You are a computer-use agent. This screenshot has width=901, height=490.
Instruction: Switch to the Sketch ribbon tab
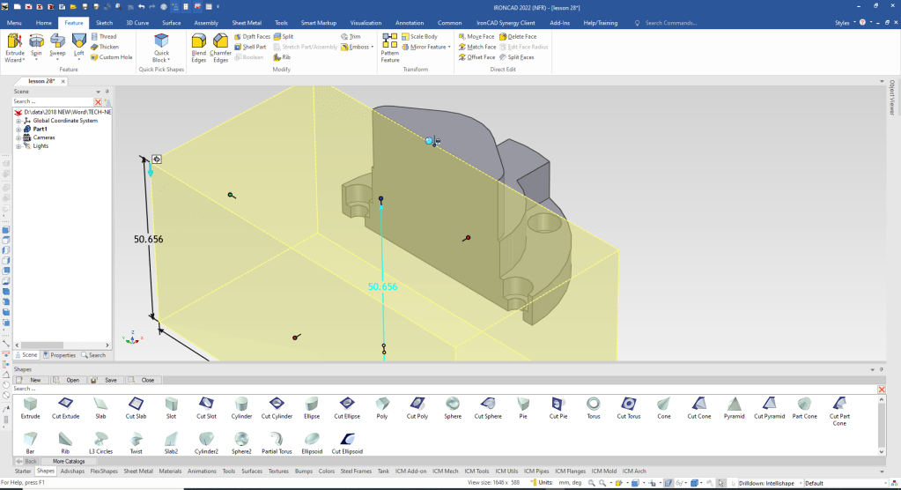coord(104,22)
